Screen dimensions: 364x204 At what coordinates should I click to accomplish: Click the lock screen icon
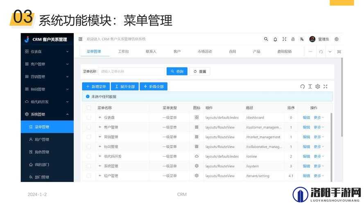(x=293, y=39)
